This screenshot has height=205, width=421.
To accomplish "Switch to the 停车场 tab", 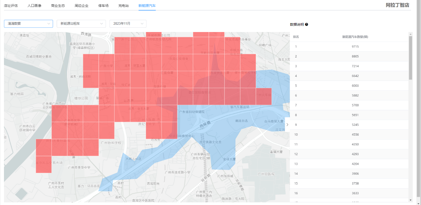I will [x=103, y=6].
